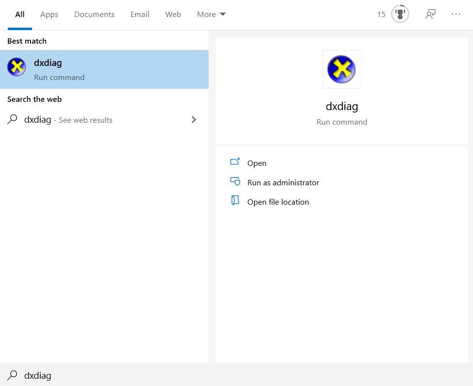The image size is (473, 386).
Task: Click the magnifier icon beside web results
Action: click(x=12, y=119)
